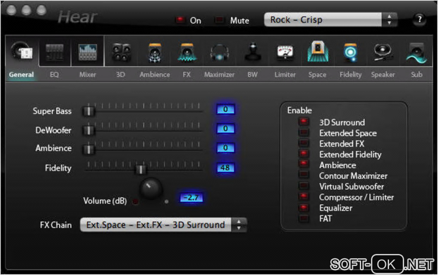The width and height of the screenshot is (438, 275).
Task: Click the Ambience value field
Action: point(225,148)
